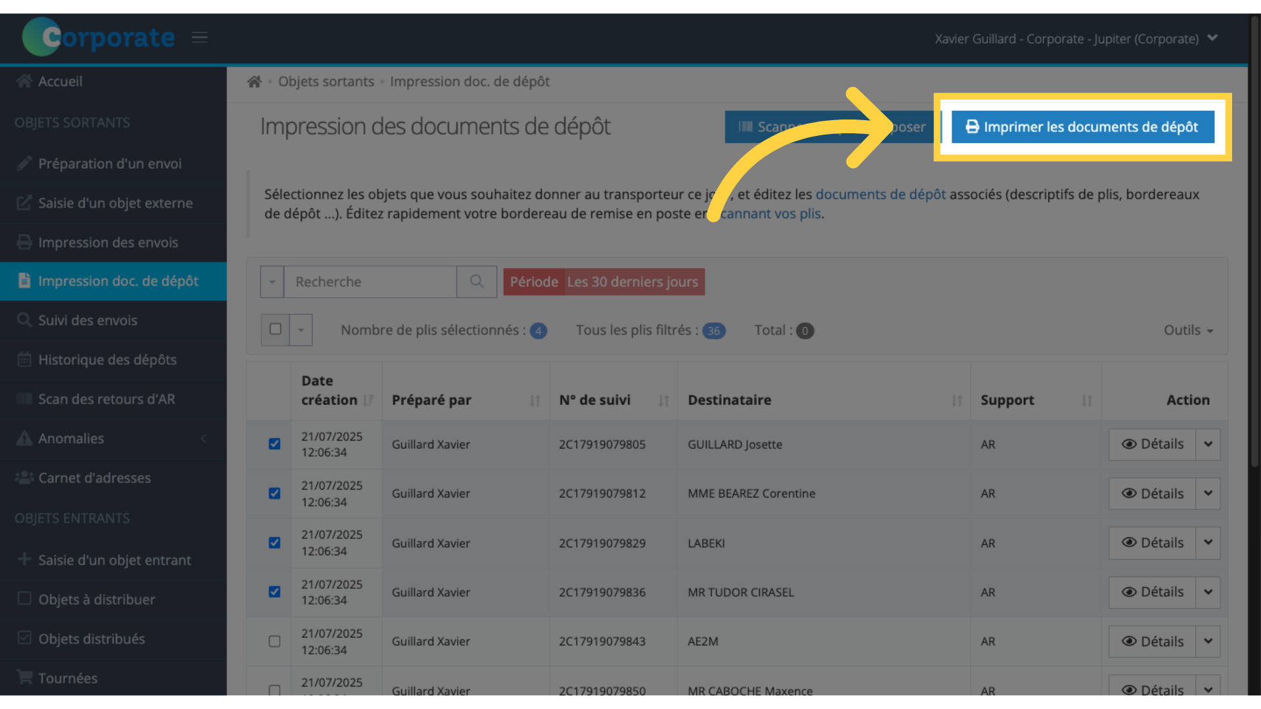Uncheck the MME BEAREZ Corentine row checkbox
The height and width of the screenshot is (709, 1261).
click(x=275, y=493)
